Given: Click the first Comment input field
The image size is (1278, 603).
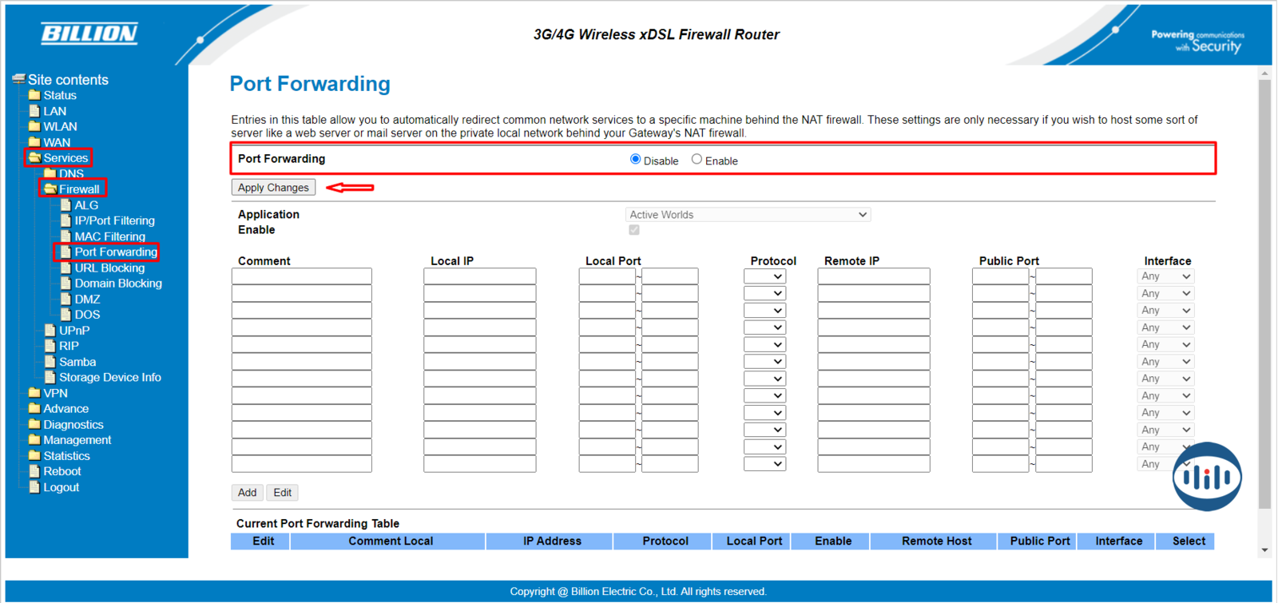Looking at the screenshot, I should tap(301, 276).
